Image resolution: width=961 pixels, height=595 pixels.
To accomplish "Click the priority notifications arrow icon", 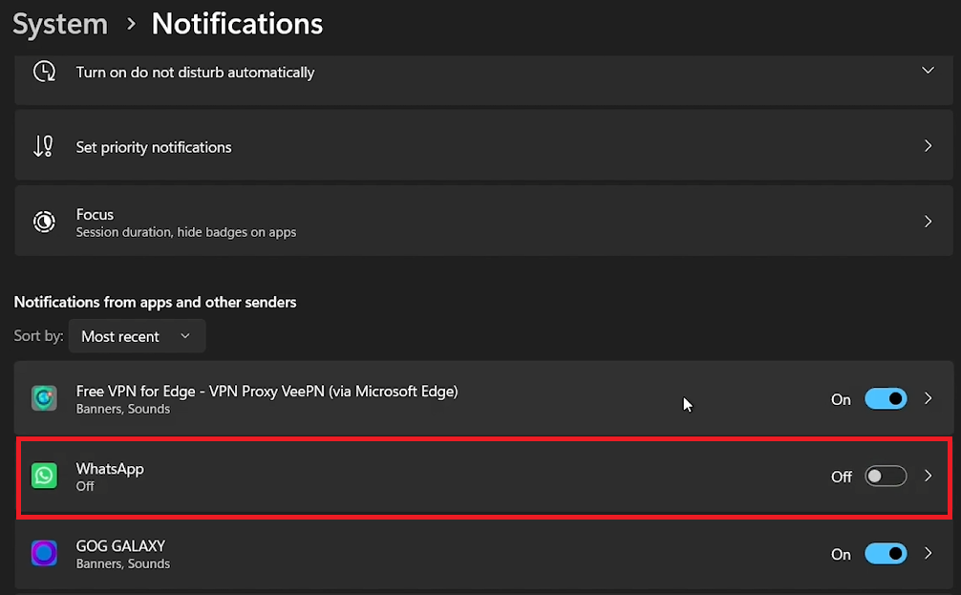I will click(x=44, y=146).
